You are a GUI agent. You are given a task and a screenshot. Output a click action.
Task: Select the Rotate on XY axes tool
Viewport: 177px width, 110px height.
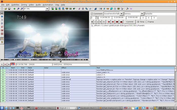click(2, 23)
